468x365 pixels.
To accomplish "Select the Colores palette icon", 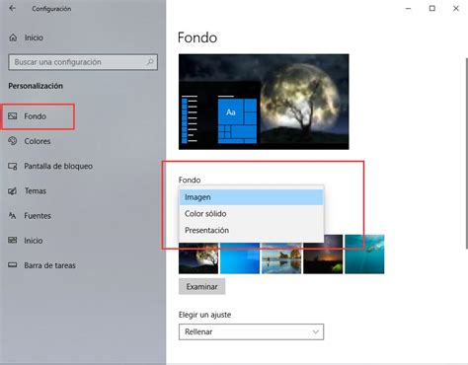I will [13, 141].
